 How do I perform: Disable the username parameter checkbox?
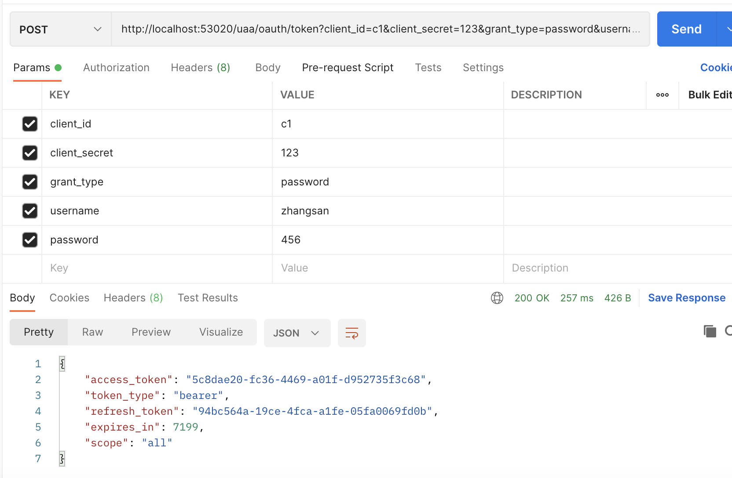pos(30,211)
